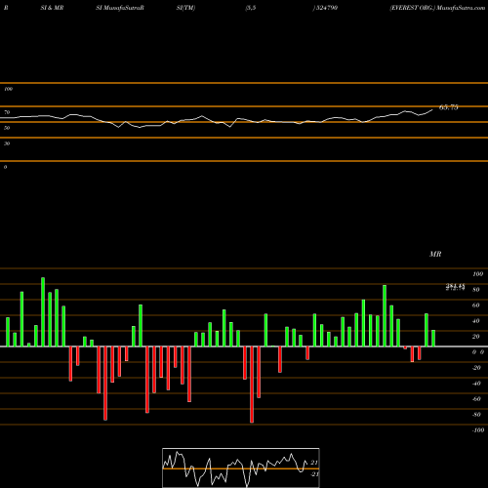Click the tallest green bar in the MR chart

(x=43, y=312)
